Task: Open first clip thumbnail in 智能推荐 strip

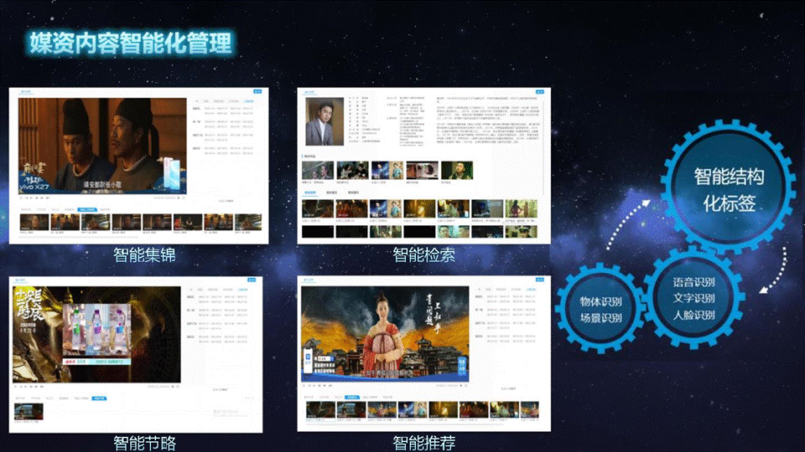Action: pos(320,410)
